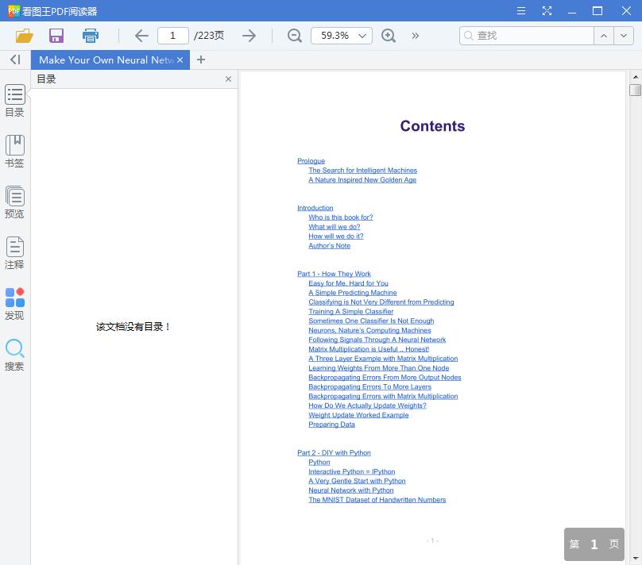This screenshot has height=565, width=642.
Task: Collapse the sidebar with the left arrow
Action: pyautogui.click(x=15, y=60)
